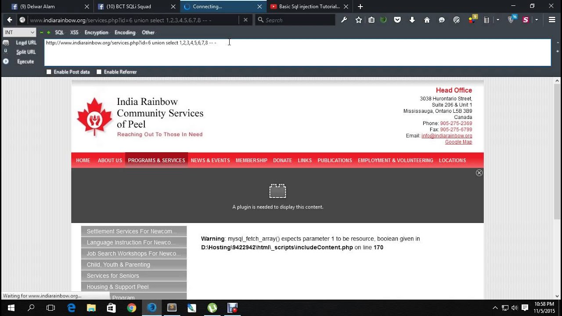Open the taskbar Action Center notifications icon

click(x=525, y=308)
